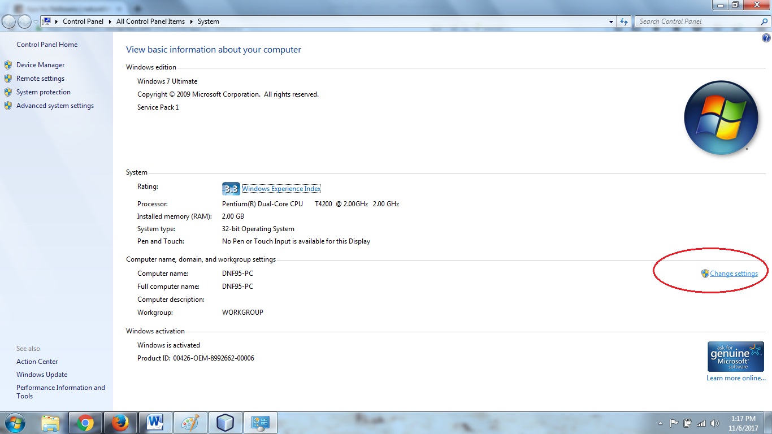The image size is (772, 434).
Task: Click Learn more online link
Action: coord(736,378)
